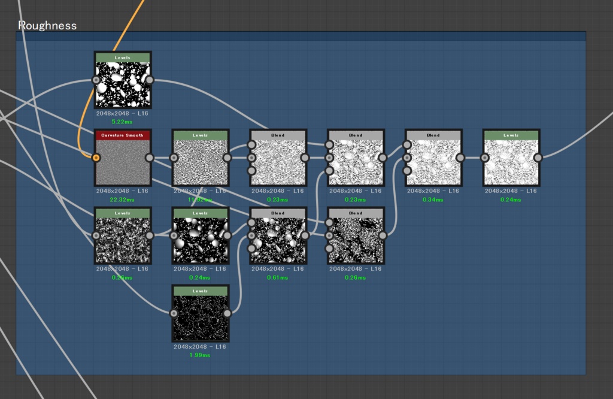The width and height of the screenshot is (613, 399).
Task: Select the first Blend node in the top row
Action: pos(278,158)
